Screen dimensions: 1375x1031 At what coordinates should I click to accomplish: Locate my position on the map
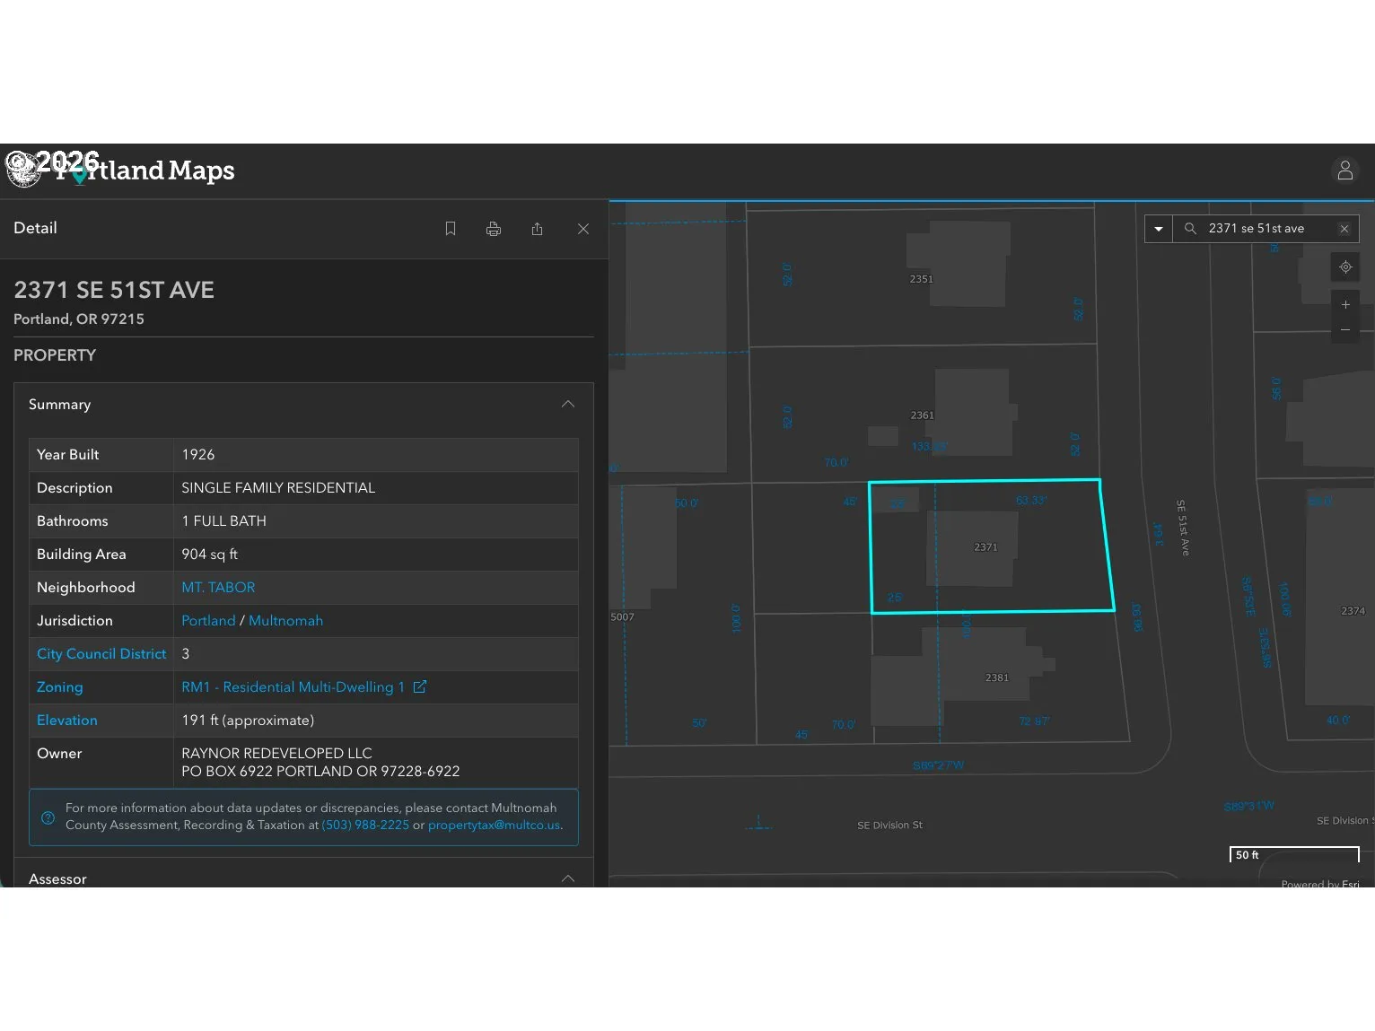(1345, 267)
